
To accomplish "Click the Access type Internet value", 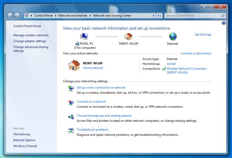I will point(172,59).
